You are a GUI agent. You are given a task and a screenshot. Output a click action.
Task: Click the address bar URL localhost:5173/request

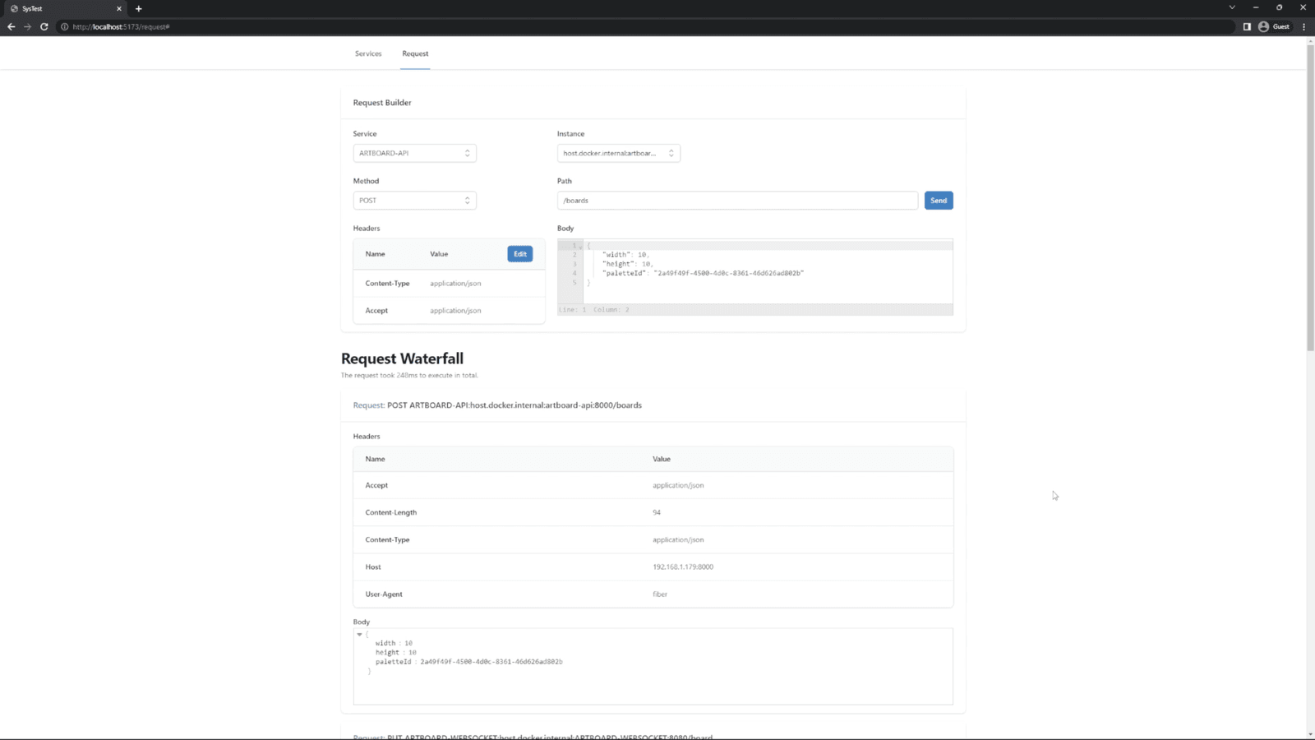(x=121, y=26)
